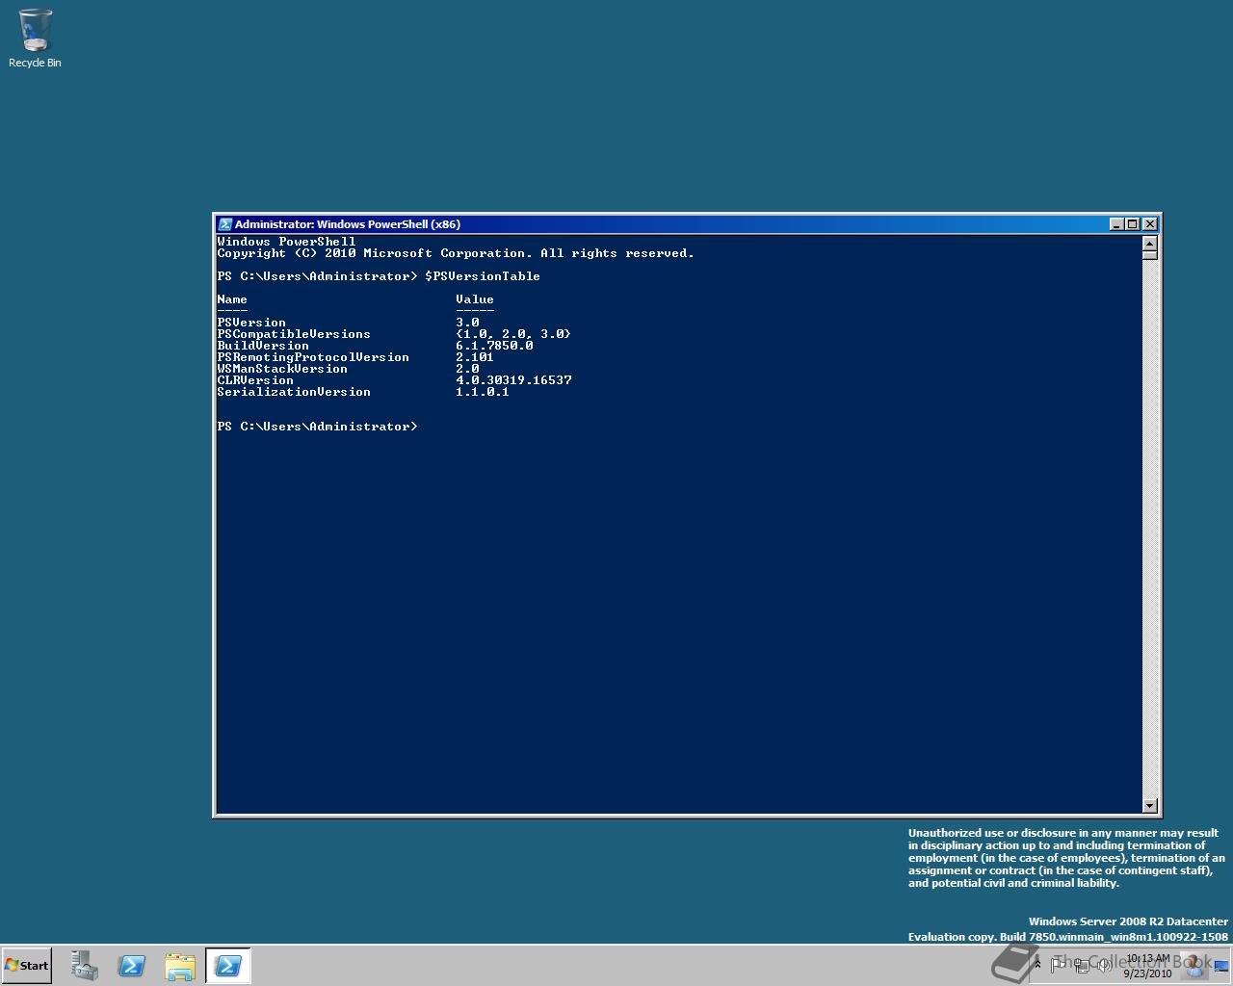The height and width of the screenshot is (986, 1233).
Task: Open the volume speaker tray icon
Action: 1104,964
